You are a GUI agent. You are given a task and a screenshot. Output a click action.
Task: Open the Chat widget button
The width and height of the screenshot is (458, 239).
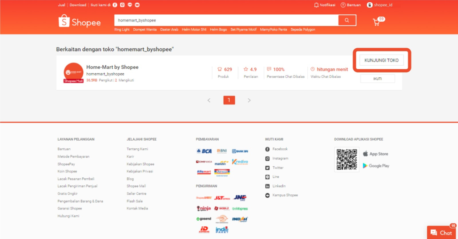442,233
